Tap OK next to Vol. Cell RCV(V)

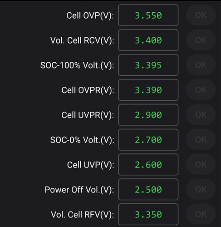[x=201, y=40]
